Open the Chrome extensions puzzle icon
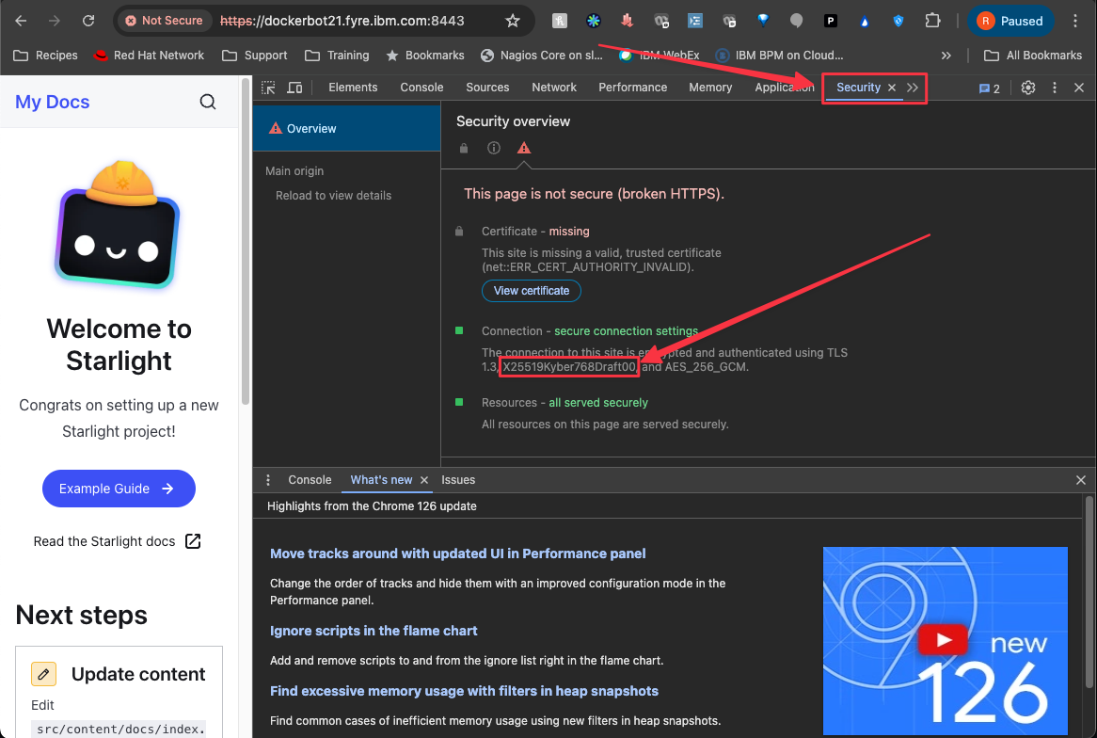Screen dimensions: 1097x738 pos(932,21)
